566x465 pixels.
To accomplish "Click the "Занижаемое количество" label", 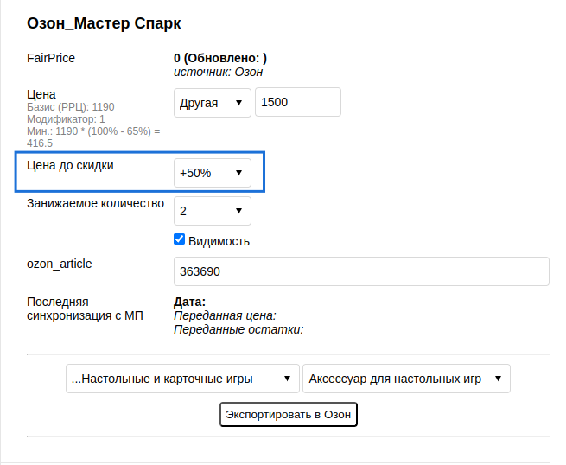I will pos(95,204).
